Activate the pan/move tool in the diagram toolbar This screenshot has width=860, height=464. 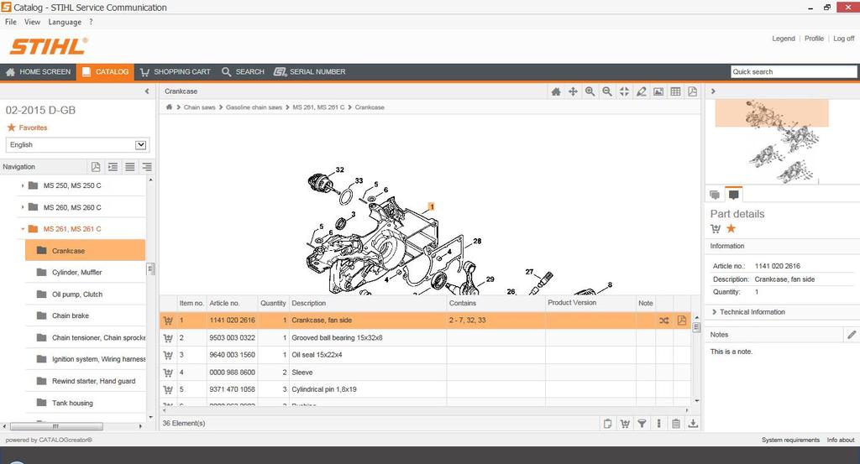click(x=573, y=91)
